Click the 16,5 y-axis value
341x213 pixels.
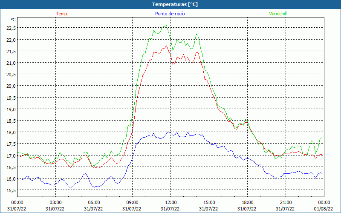pos(11,167)
